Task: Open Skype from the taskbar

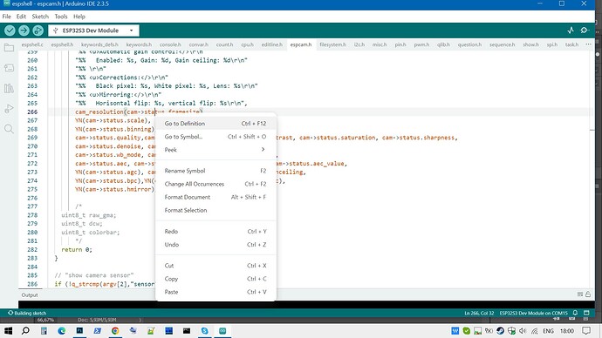Action: (205, 331)
